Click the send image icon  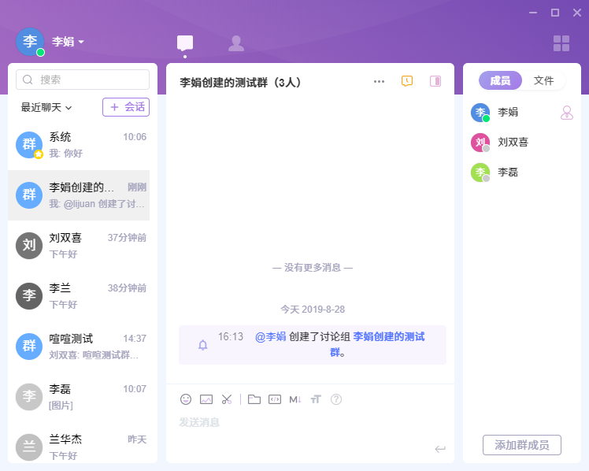[206, 399]
